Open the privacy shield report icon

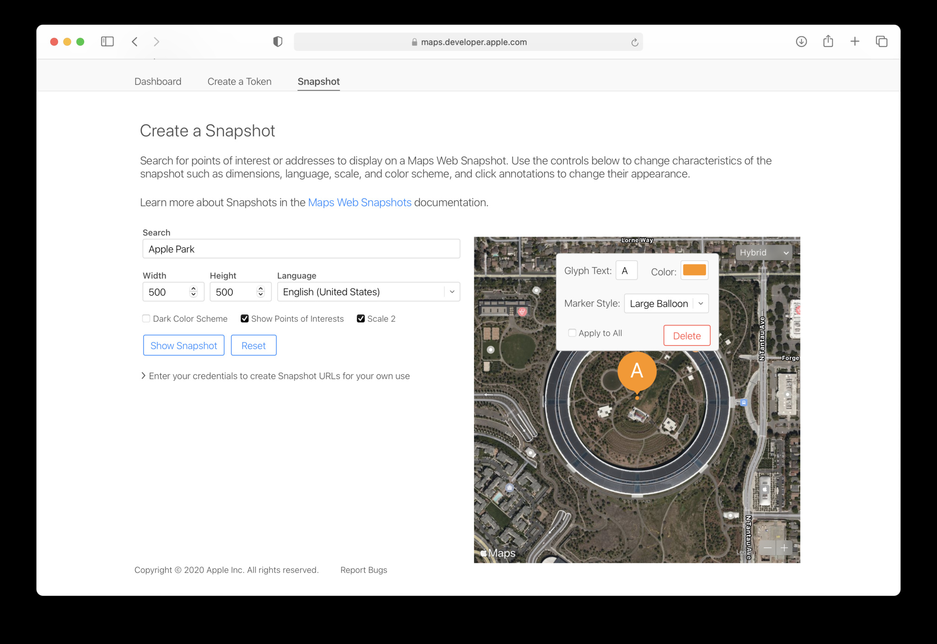pyautogui.click(x=278, y=42)
